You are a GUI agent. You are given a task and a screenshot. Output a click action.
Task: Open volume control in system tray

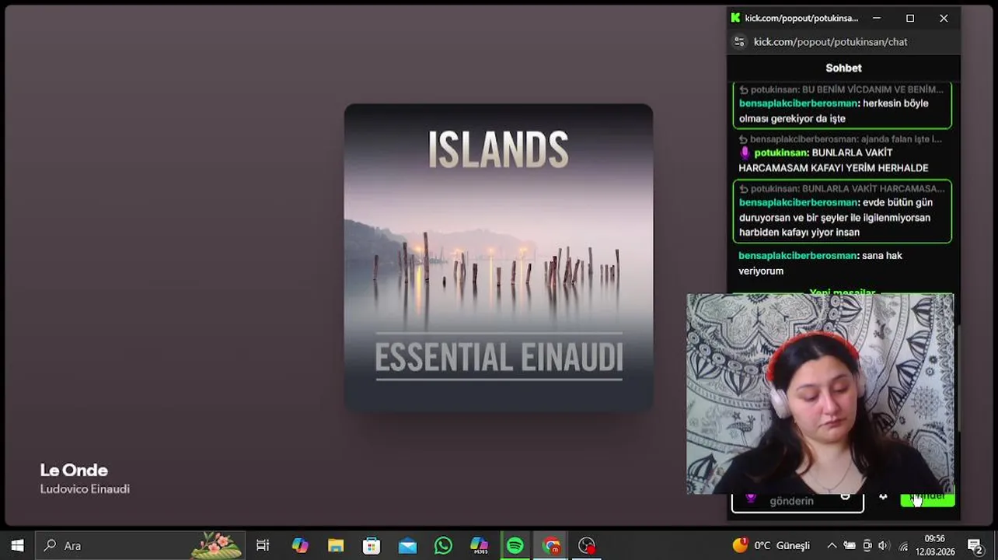[x=885, y=545]
